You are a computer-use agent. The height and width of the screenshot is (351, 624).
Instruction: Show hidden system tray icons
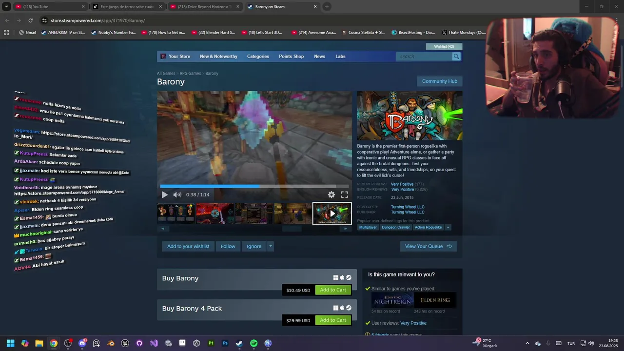tap(527, 343)
